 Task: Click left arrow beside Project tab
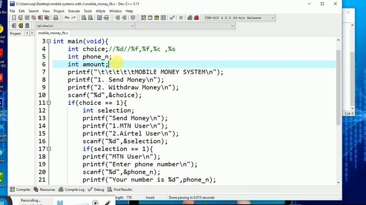coord(27,33)
